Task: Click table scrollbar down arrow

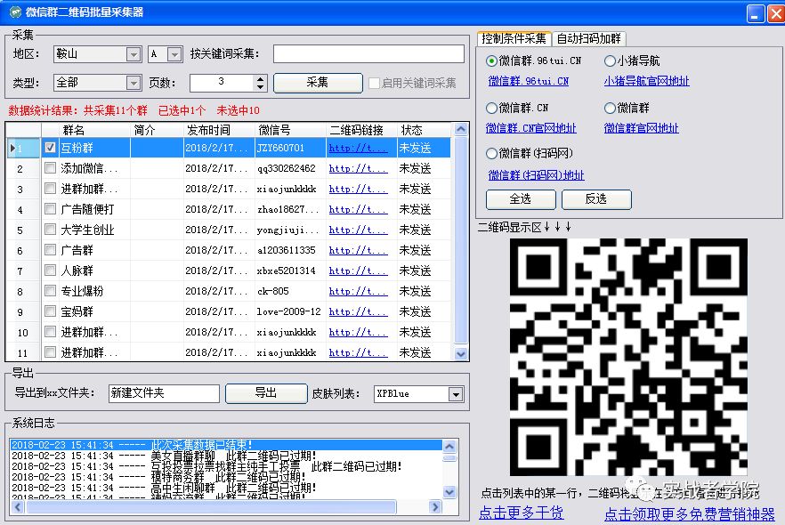Action: pyautogui.click(x=461, y=354)
